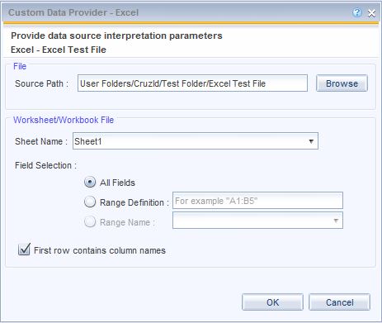Screen dimensions: 382x323
Task: Click the Cancel button
Action: coord(339,302)
